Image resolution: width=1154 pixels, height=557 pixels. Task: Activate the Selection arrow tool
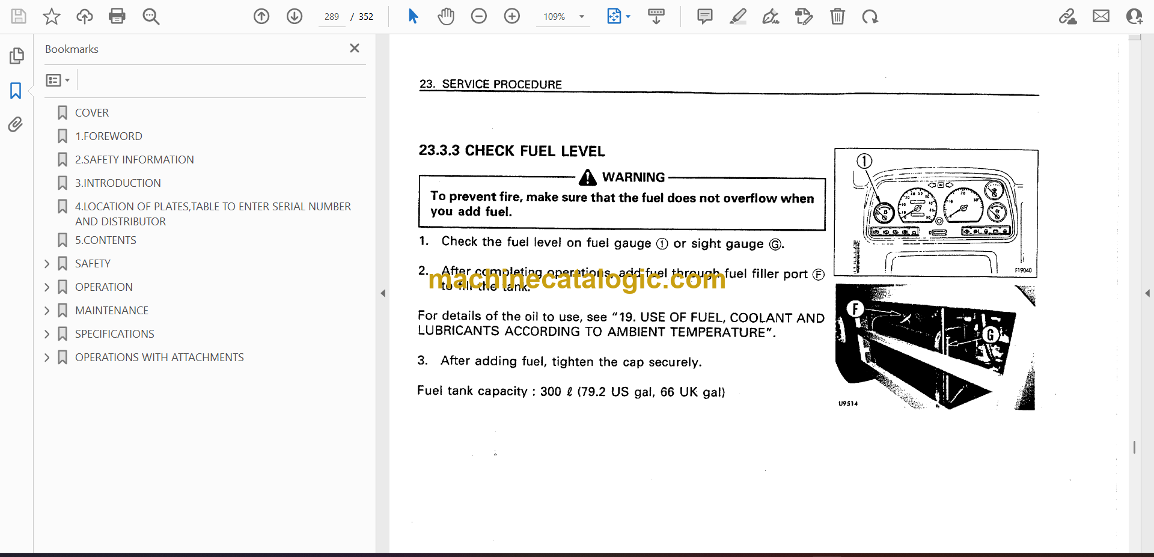[413, 16]
